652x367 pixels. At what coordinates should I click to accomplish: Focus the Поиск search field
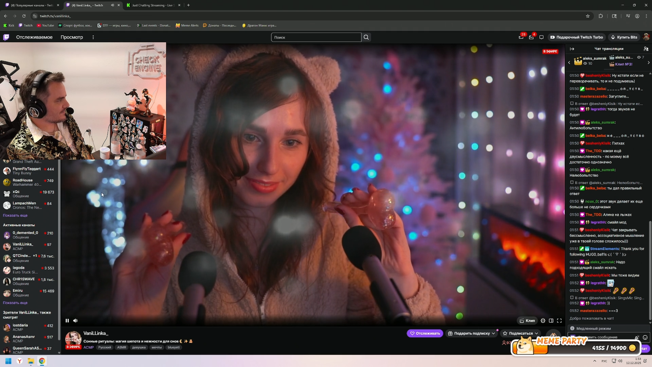tap(316, 37)
